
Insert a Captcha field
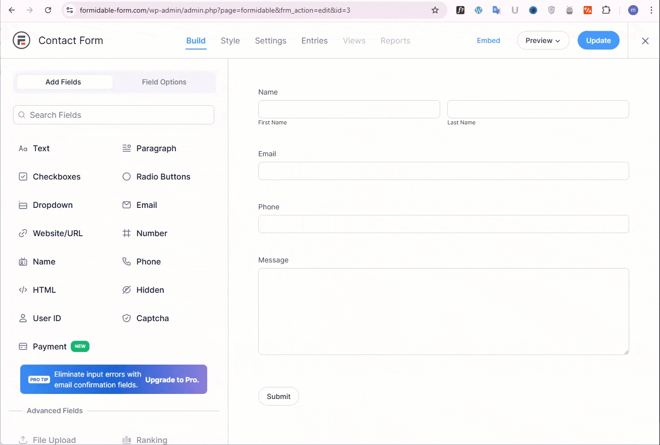pyautogui.click(x=152, y=318)
